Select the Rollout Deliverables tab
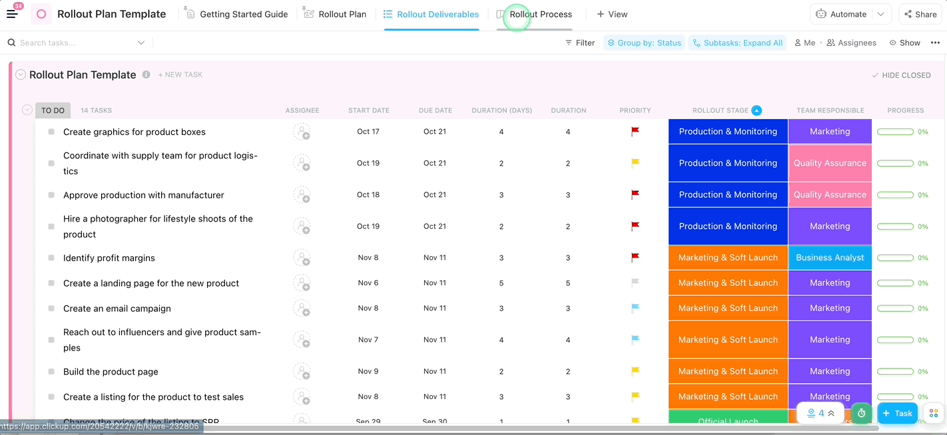The height and width of the screenshot is (435, 947). point(431,14)
